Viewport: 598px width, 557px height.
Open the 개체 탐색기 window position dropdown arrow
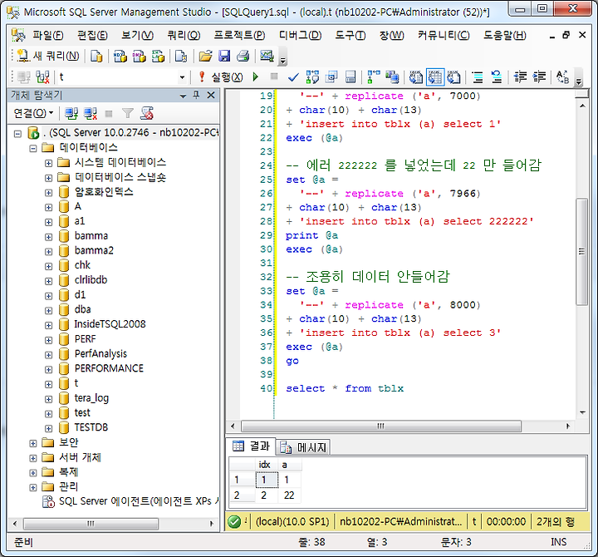[x=183, y=96]
